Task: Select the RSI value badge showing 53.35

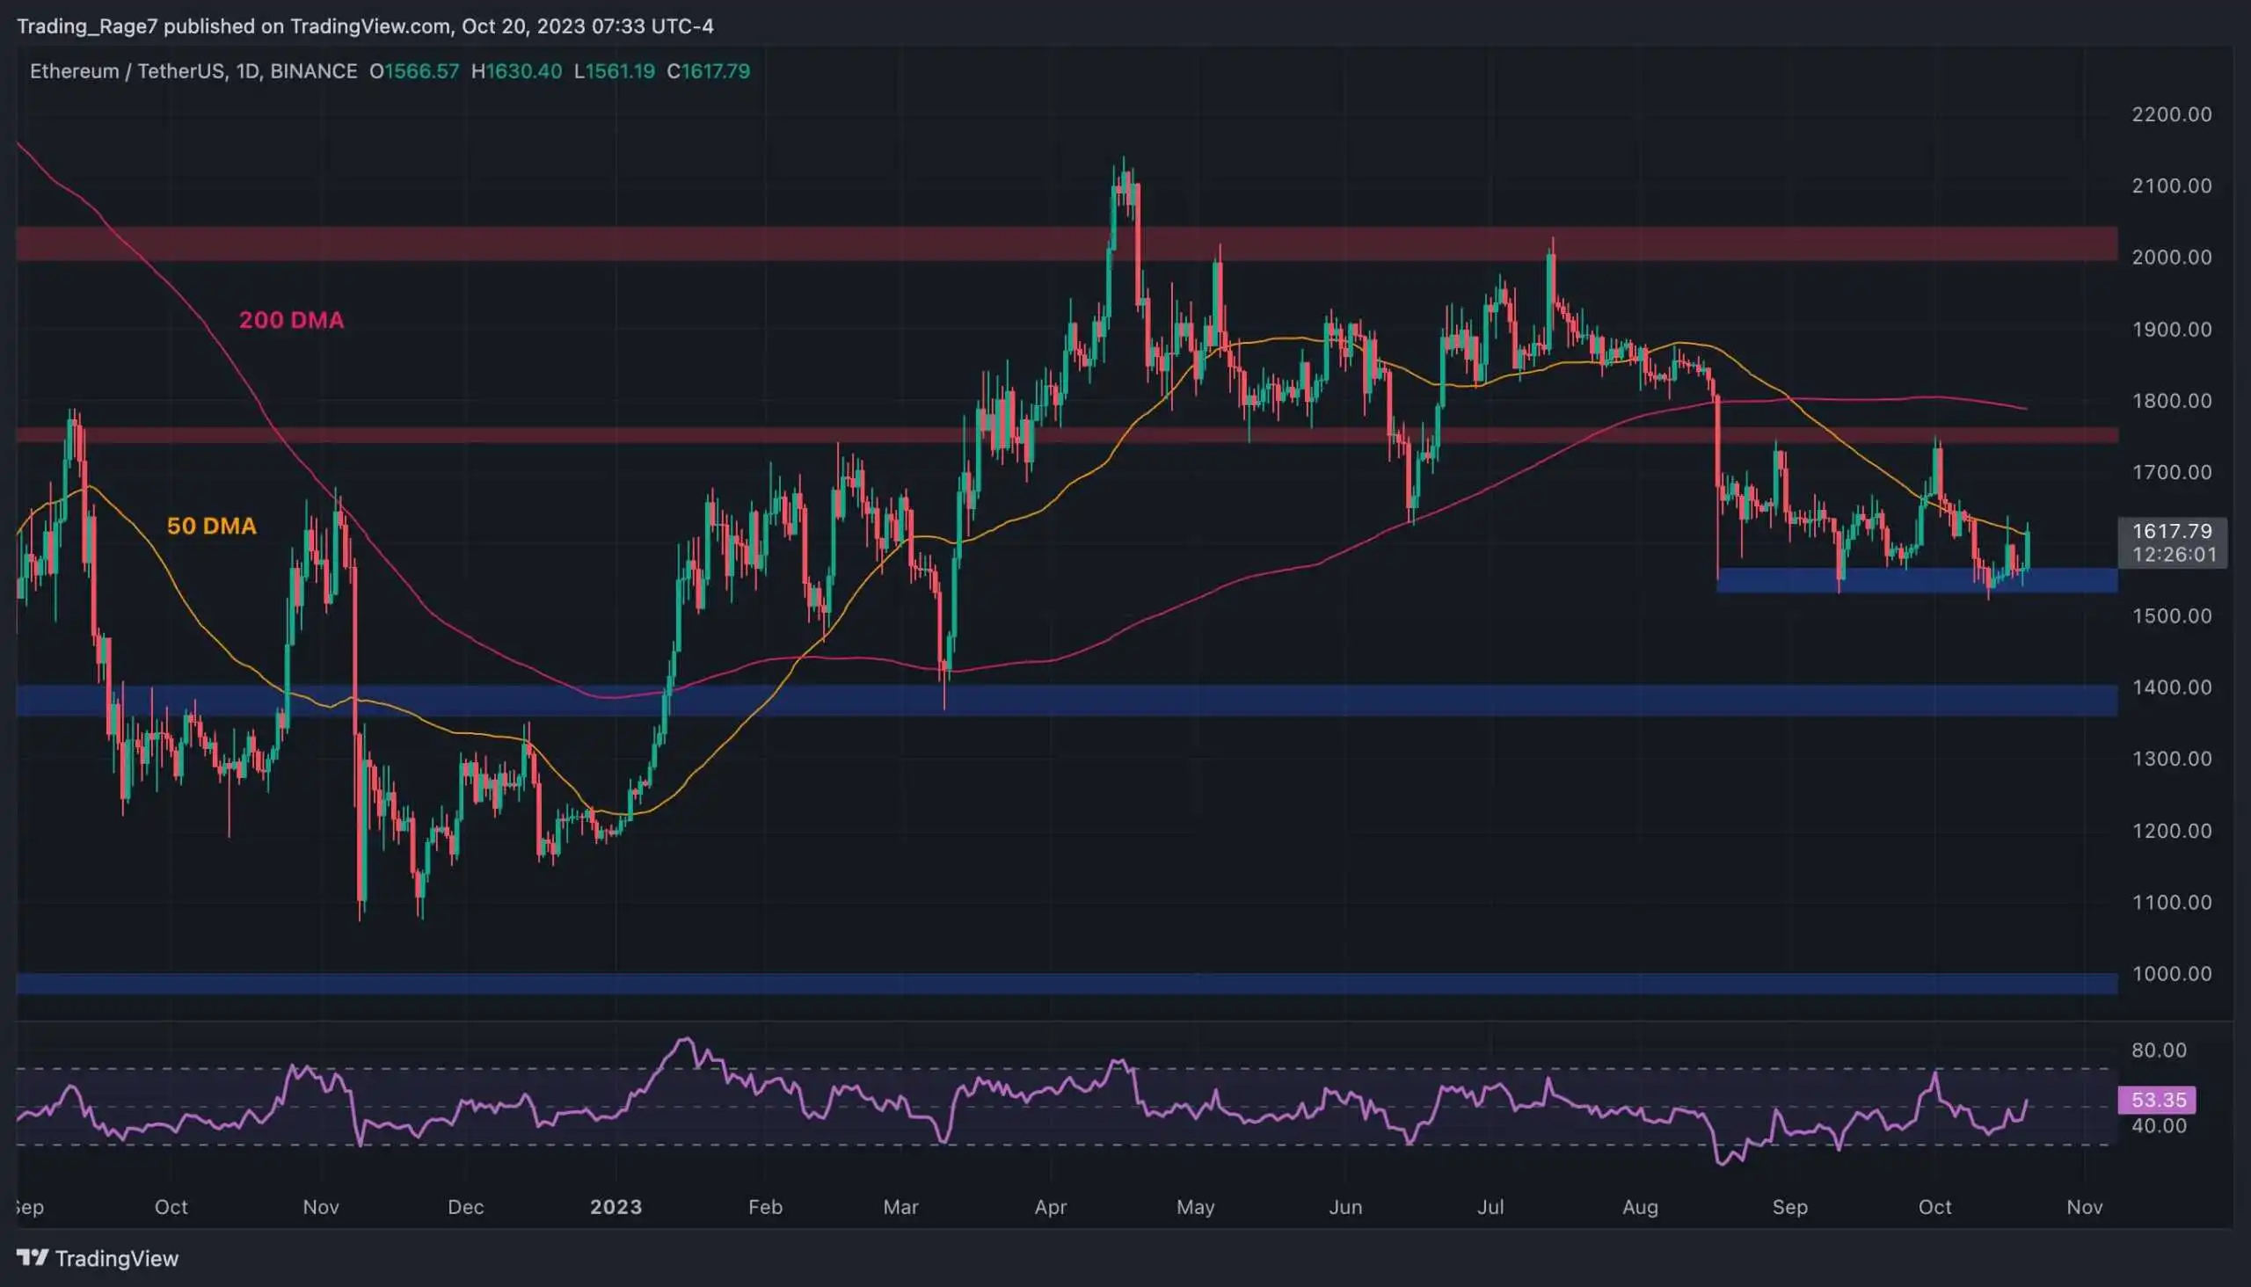Action: coord(2158,1100)
